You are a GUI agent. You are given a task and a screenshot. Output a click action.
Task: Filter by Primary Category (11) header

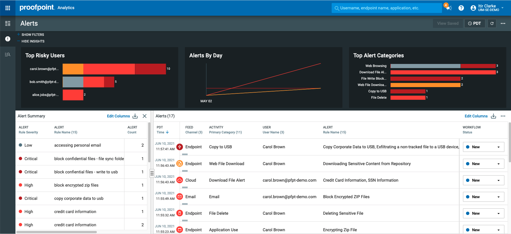[x=225, y=132]
